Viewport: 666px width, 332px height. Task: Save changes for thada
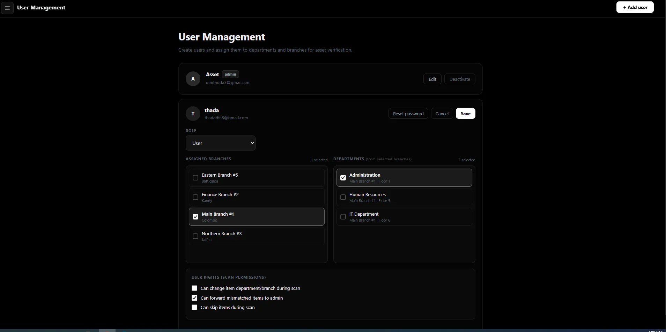466,114
